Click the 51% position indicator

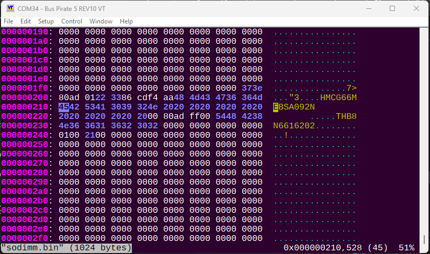tap(406, 248)
